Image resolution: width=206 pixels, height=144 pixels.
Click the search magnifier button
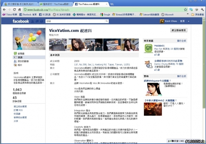(107, 21)
